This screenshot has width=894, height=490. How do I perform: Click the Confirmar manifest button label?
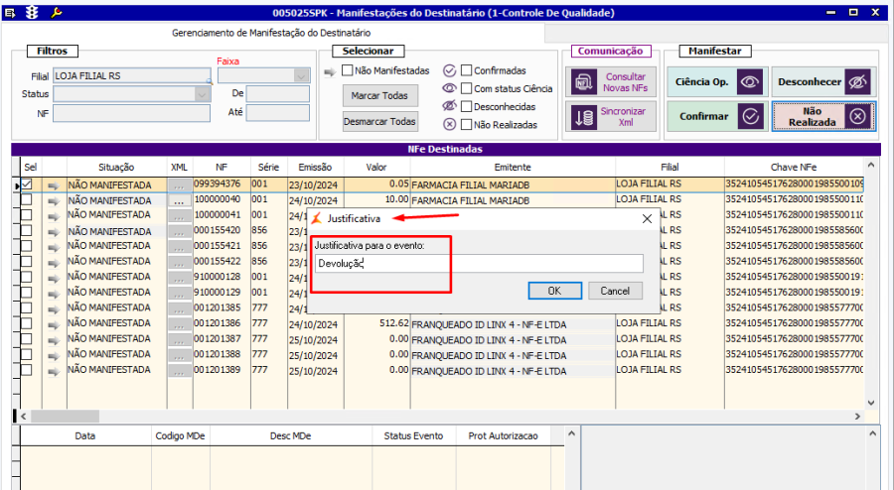(704, 116)
